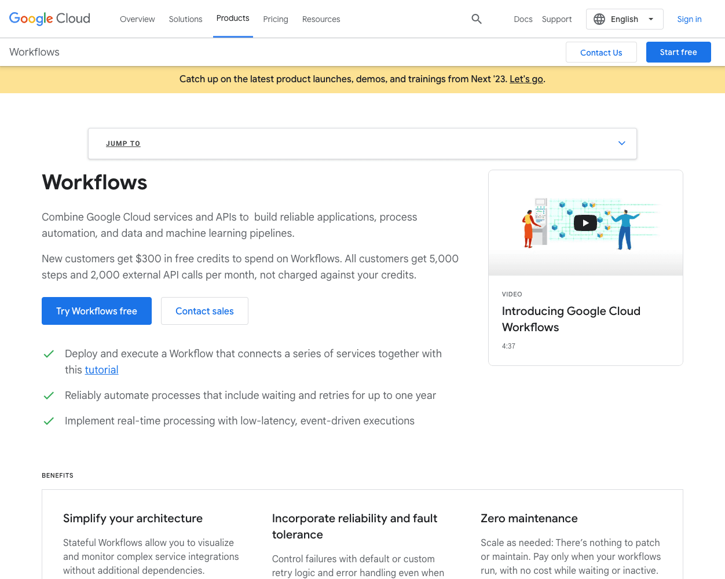Click the 4:37 video duration text
Viewport: 725px width, 579px height.
508,346
